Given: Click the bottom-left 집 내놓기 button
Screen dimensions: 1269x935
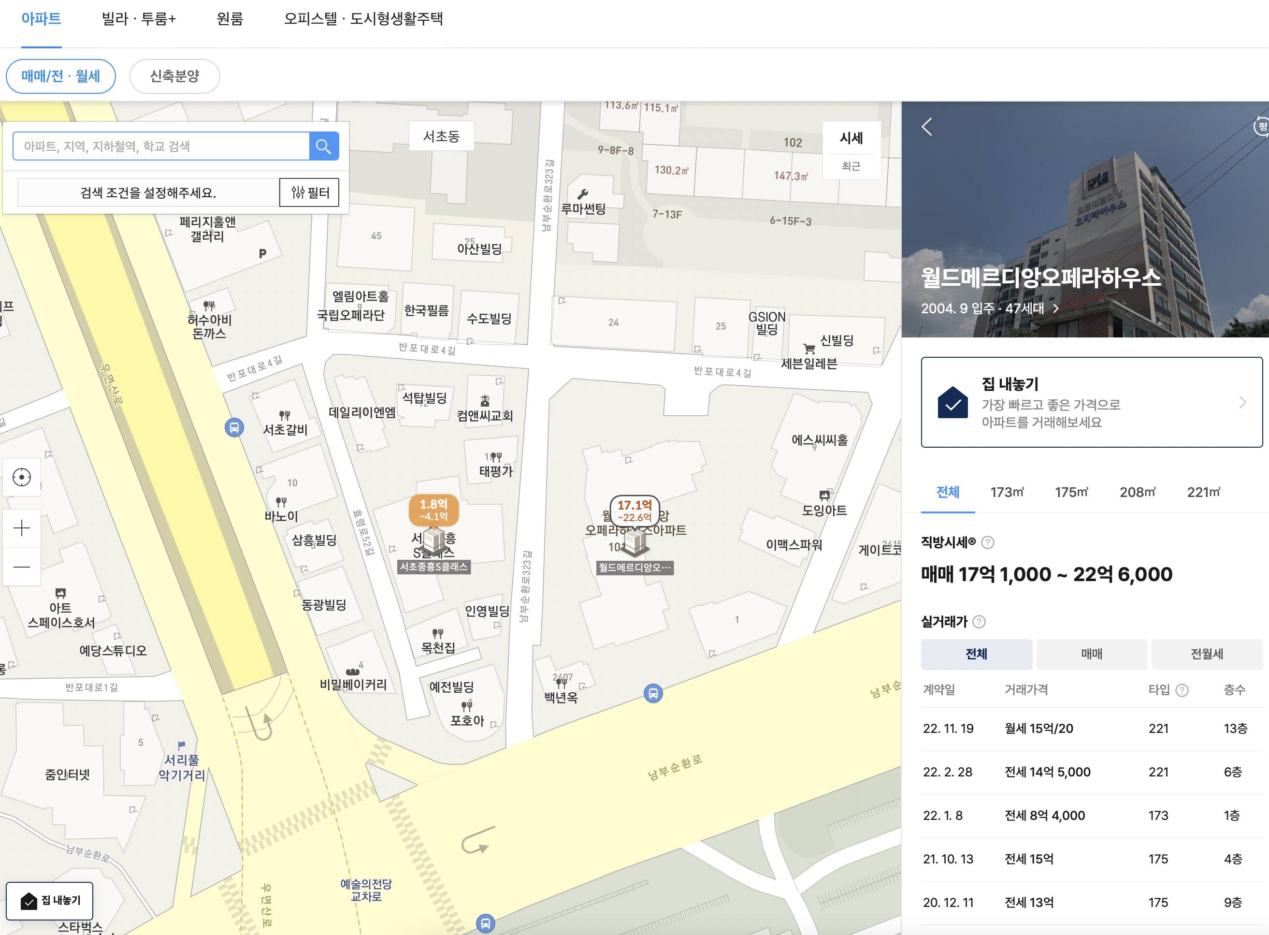Looking at the screenshot, I should (x=50, y=900).
